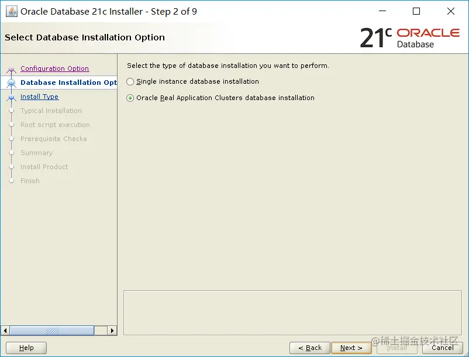
Task: Click the Prerequisite Checks step text
Action: [54, 139]
